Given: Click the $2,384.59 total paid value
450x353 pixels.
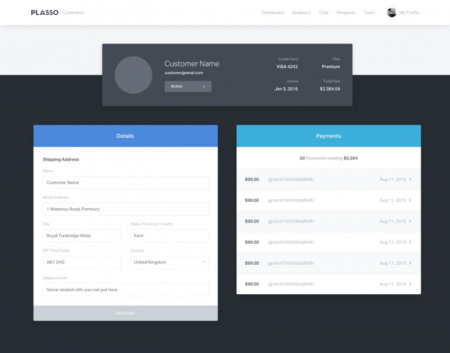Looking at the screenshot, I should tap(330, 89).
